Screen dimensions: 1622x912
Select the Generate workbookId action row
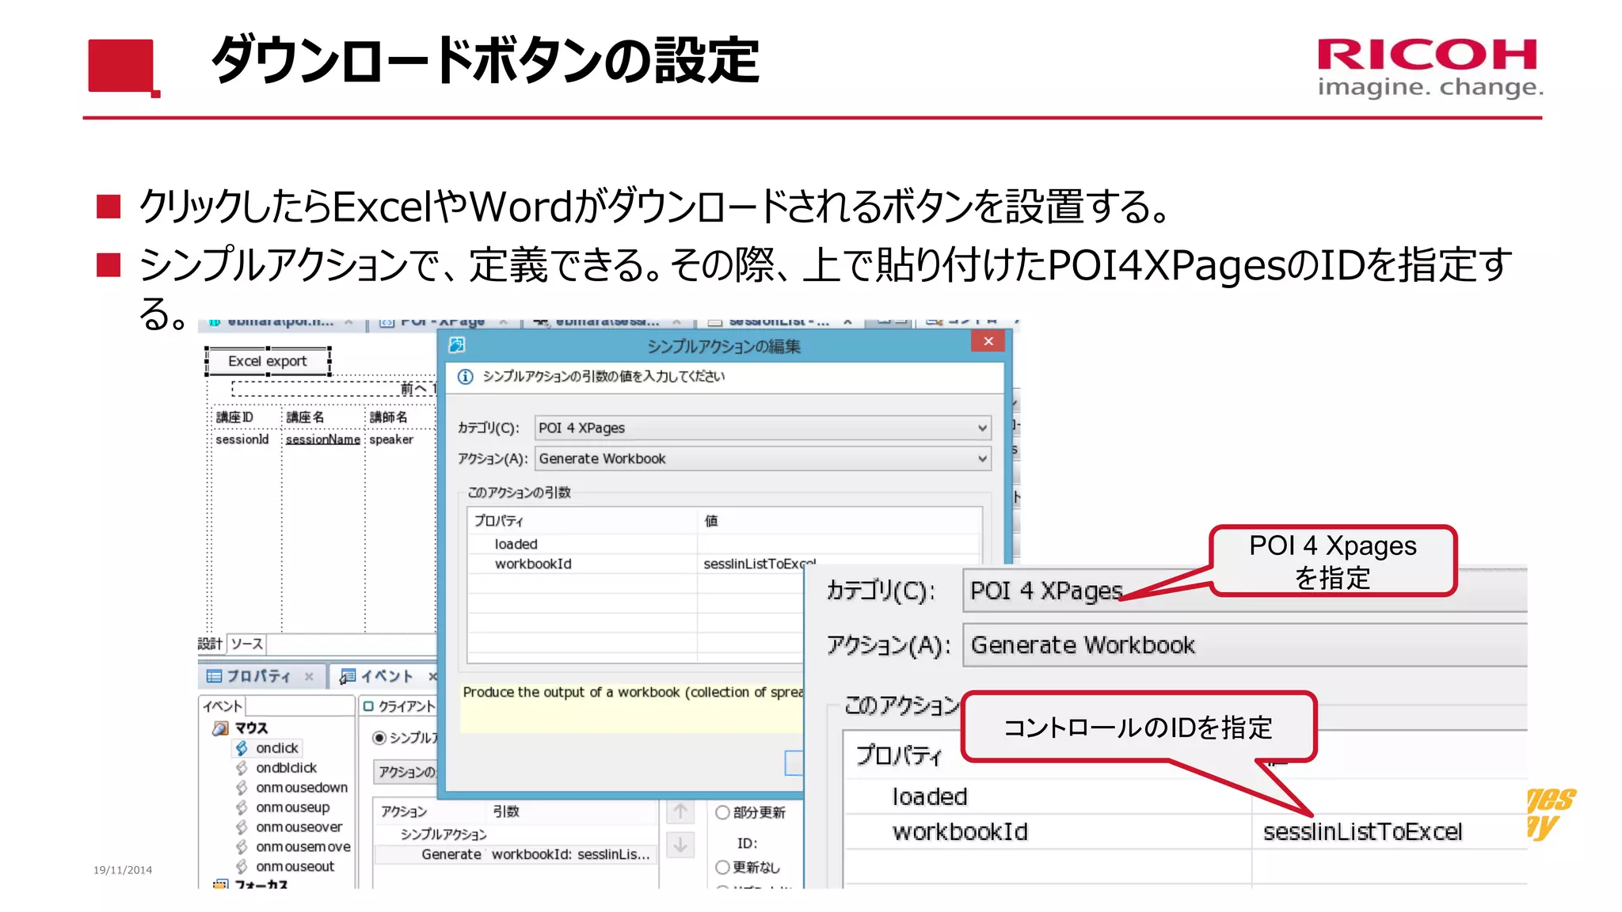pos(516,854)
